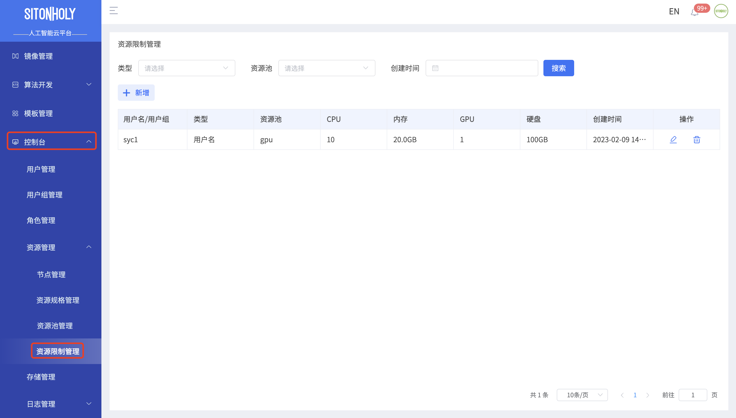Click the 算法开发 code icon
Screen dimensions: 736x418
pos(15,85)
